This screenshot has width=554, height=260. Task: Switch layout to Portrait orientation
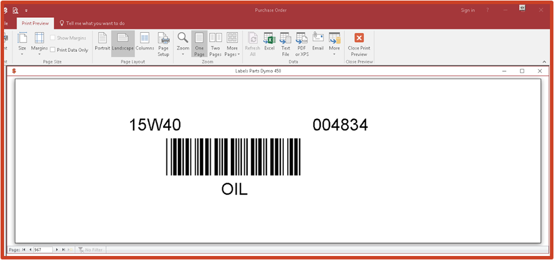tap(103, 41)
